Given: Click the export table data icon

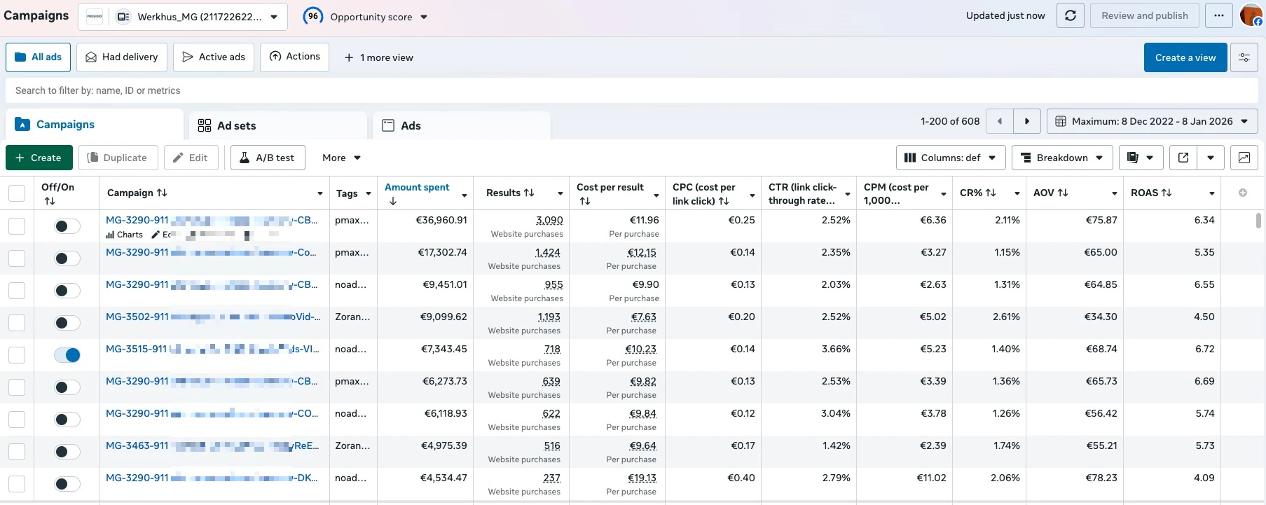Looking at the screenshot, I should (1183, 158).
